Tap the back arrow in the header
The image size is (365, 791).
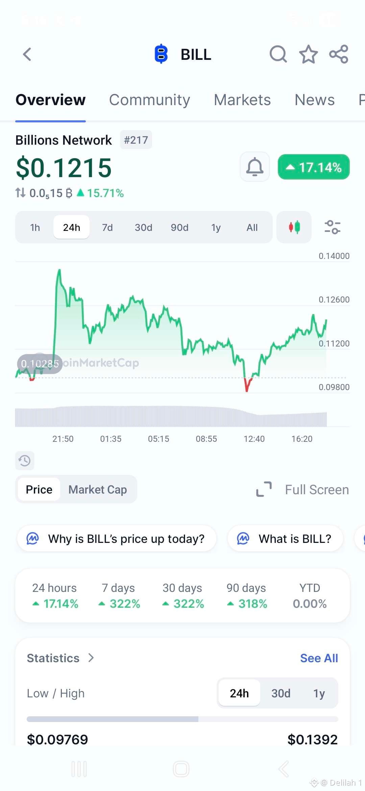(x=27, y=54)
